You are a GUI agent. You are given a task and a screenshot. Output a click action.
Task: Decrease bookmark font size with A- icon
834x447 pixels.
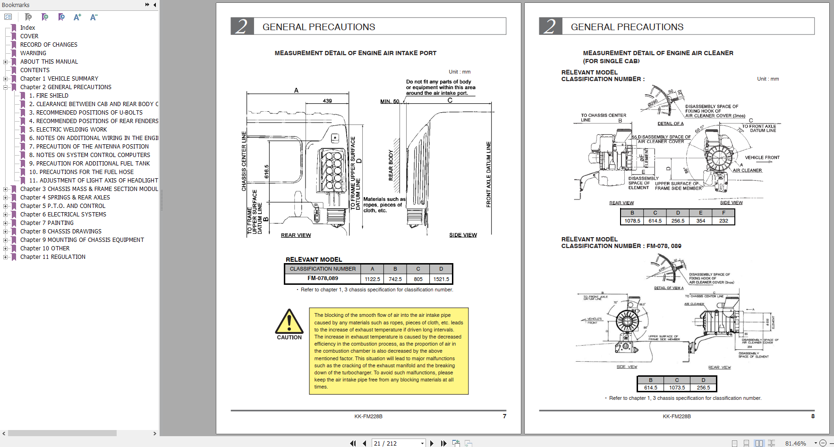point(94,17)
